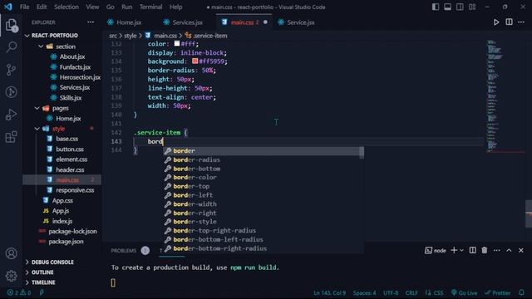Switch to the Services.jsx tab
Viewport: 532px width, 299px height.
[x=188, y=22]
